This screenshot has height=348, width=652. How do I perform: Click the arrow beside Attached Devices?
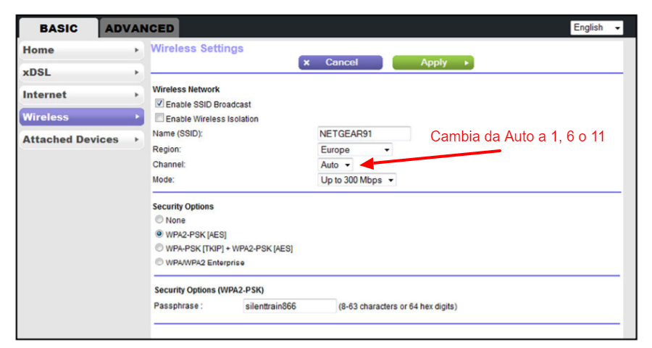pyautogui.click(x=136, y=140)
